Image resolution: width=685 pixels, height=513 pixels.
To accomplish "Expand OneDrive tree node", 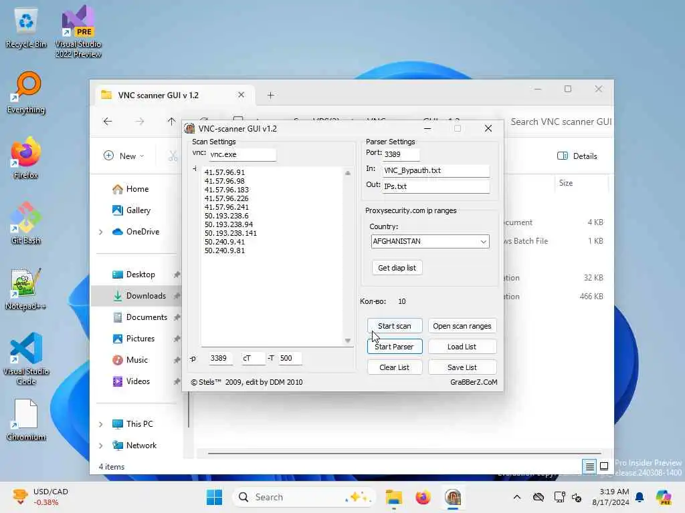I will [x=101, y=232].
